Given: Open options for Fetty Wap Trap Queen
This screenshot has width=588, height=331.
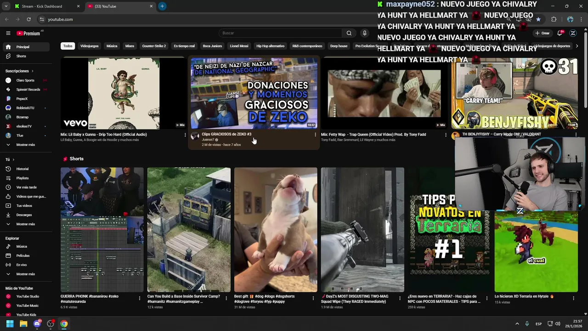Looking at the screenshot, I should (x=446, y=135).
